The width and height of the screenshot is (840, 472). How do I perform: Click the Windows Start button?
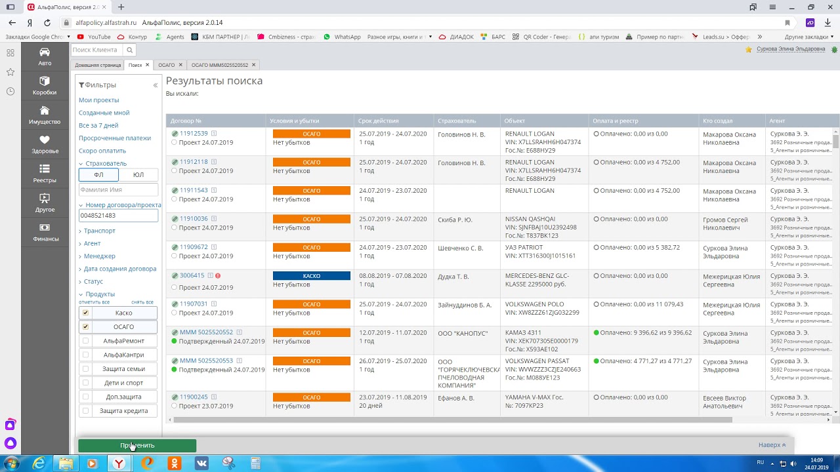coord(11,463)
